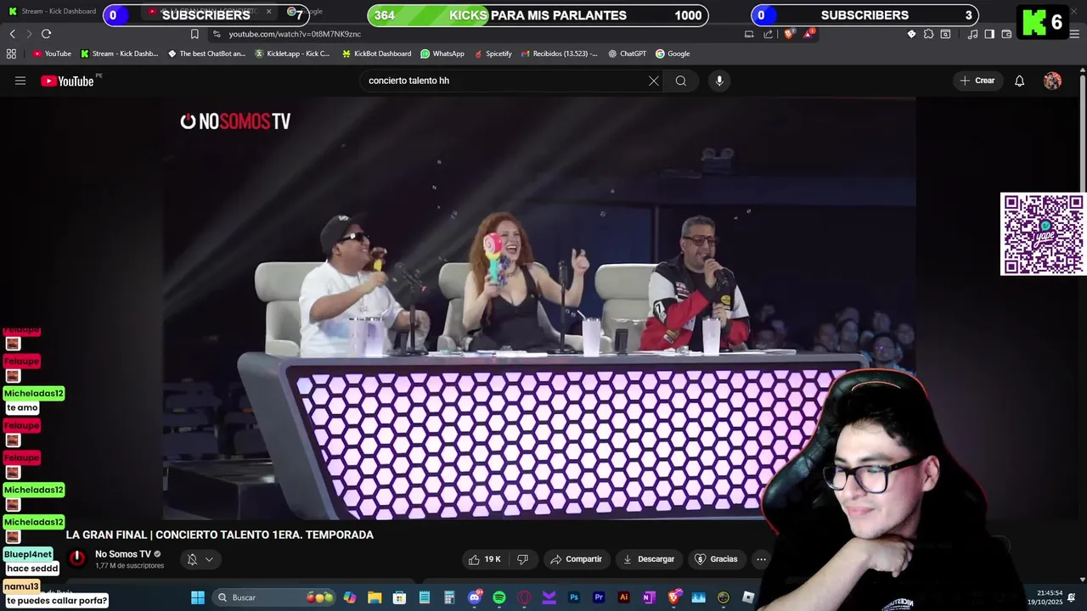Open The best ChatBot bookmark
This screenshot has width=1087, height=611.
coord(206,53)
